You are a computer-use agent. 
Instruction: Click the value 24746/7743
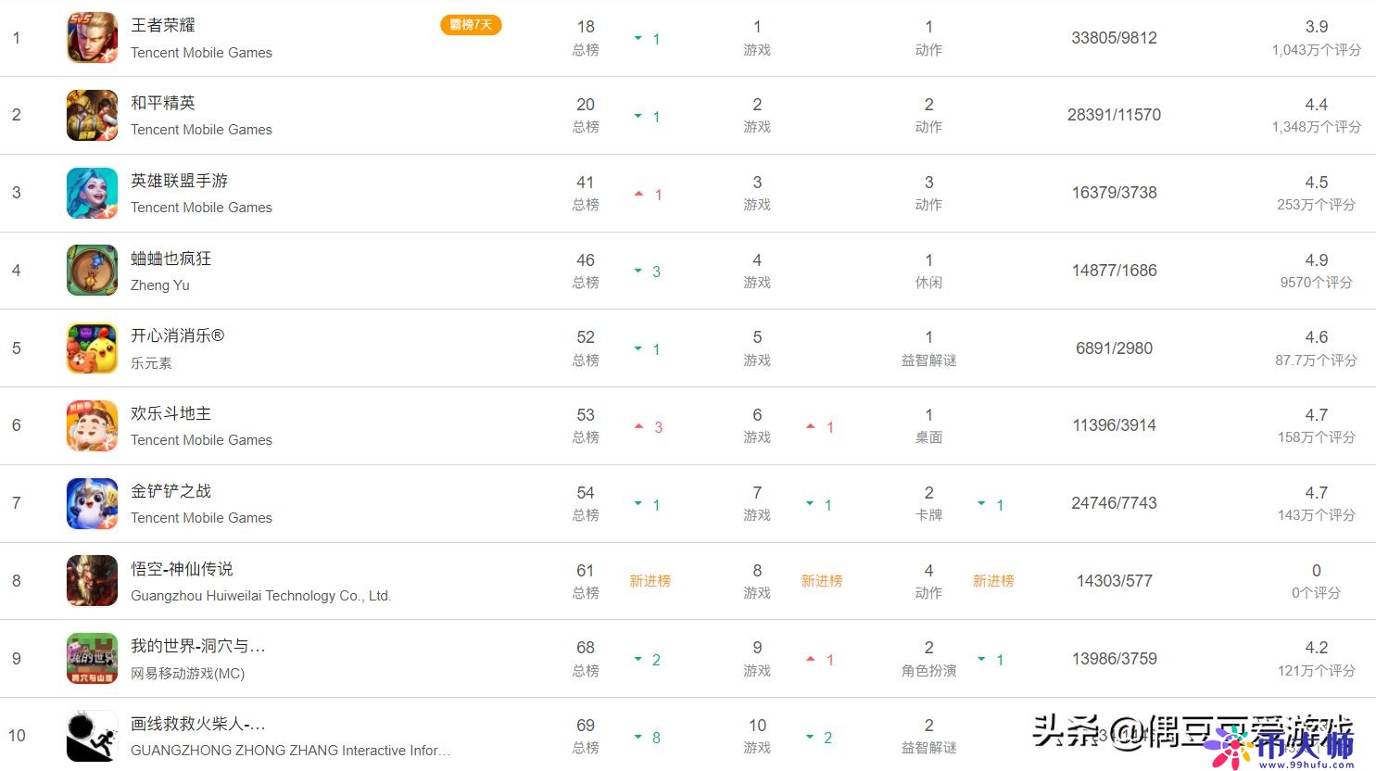(x=1114, y=503)
